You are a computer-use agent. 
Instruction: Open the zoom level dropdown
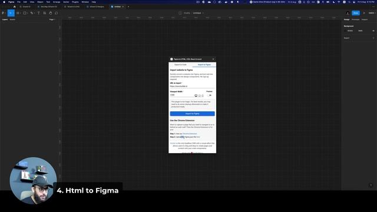coord(372,13)
